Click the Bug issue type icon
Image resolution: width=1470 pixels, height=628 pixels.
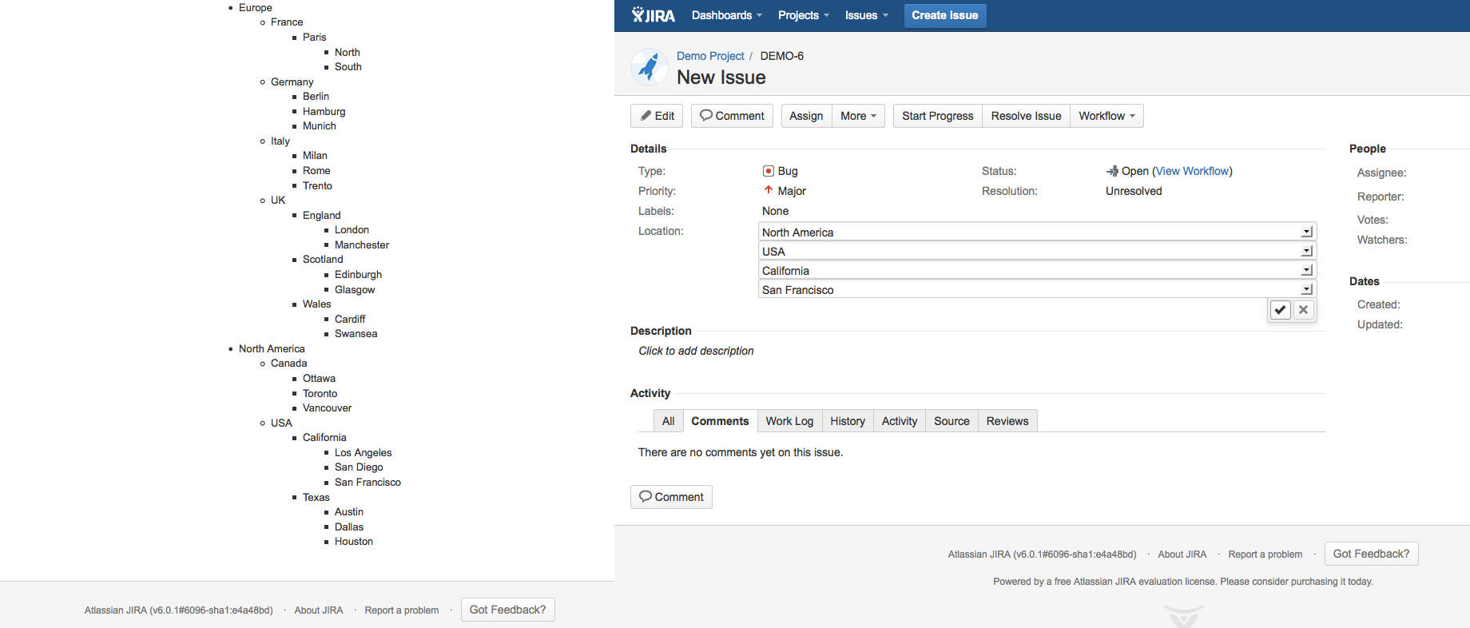(768, 171)
